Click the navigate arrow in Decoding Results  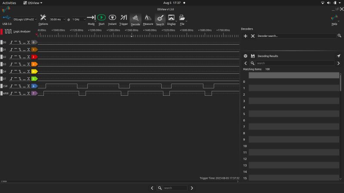[338, 56]
